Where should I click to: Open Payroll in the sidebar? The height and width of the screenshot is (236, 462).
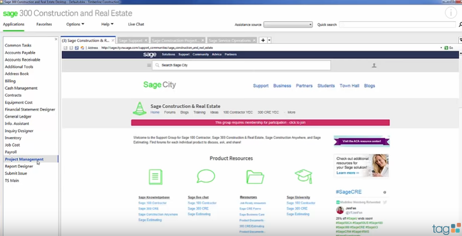click(10, 152)
